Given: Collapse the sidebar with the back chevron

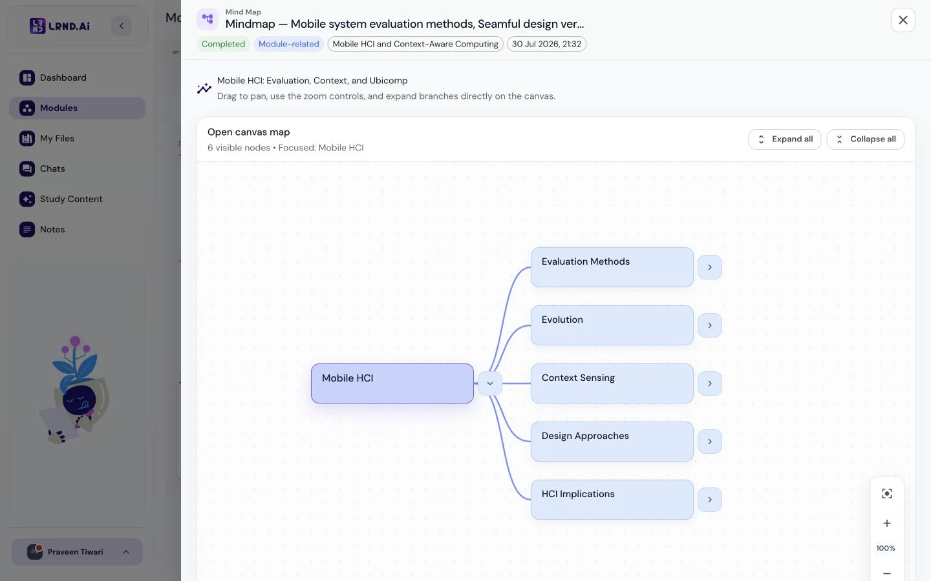Looking at the screenshot, I should [x=122, y=26].
